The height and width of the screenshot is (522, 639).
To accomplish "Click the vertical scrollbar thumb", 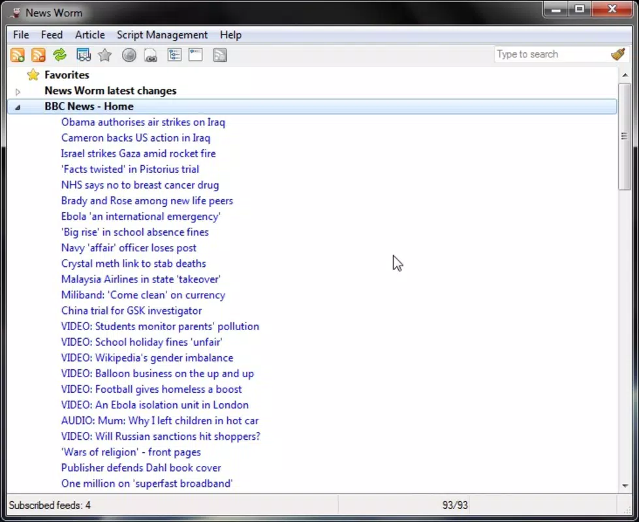I will (625, 136).
